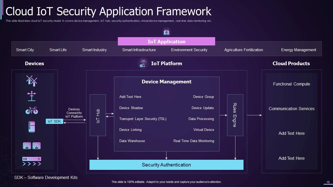Click the IoT Application header banner
333x187 pixels.
[166, 42]
